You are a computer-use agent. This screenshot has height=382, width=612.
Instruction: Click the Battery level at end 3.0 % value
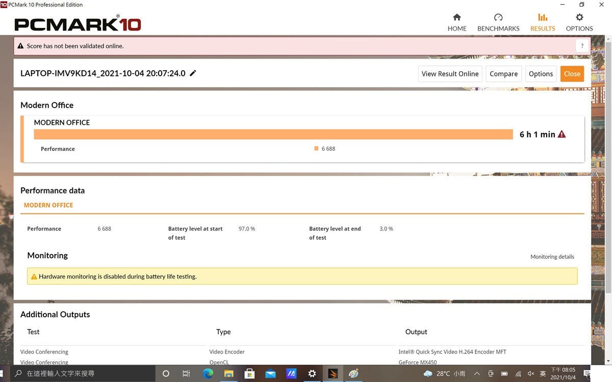pos(386,229)
